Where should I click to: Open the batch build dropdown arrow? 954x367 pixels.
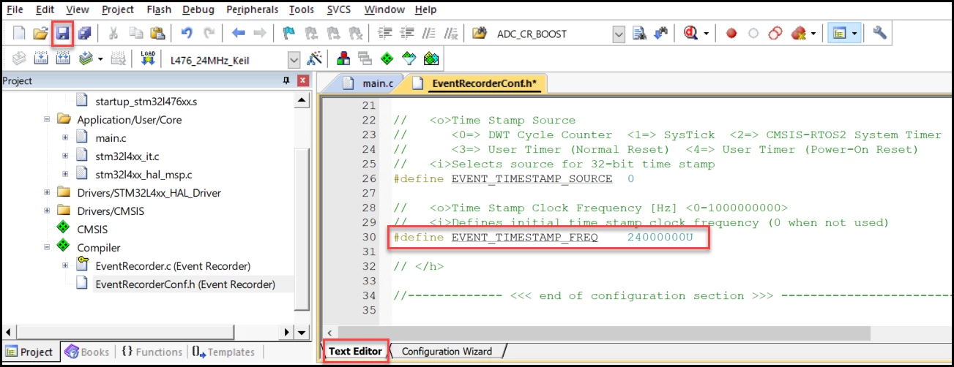click(x=100, y=58)
